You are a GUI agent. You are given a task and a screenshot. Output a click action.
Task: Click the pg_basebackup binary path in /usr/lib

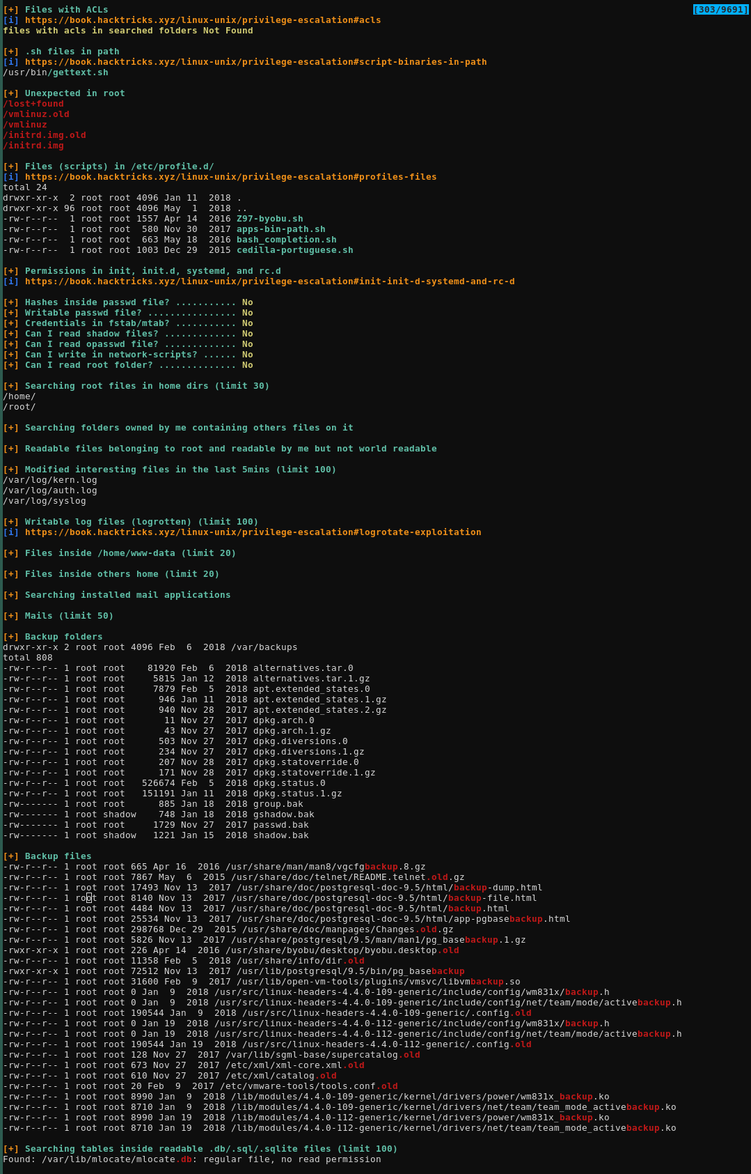click(342, 971)
